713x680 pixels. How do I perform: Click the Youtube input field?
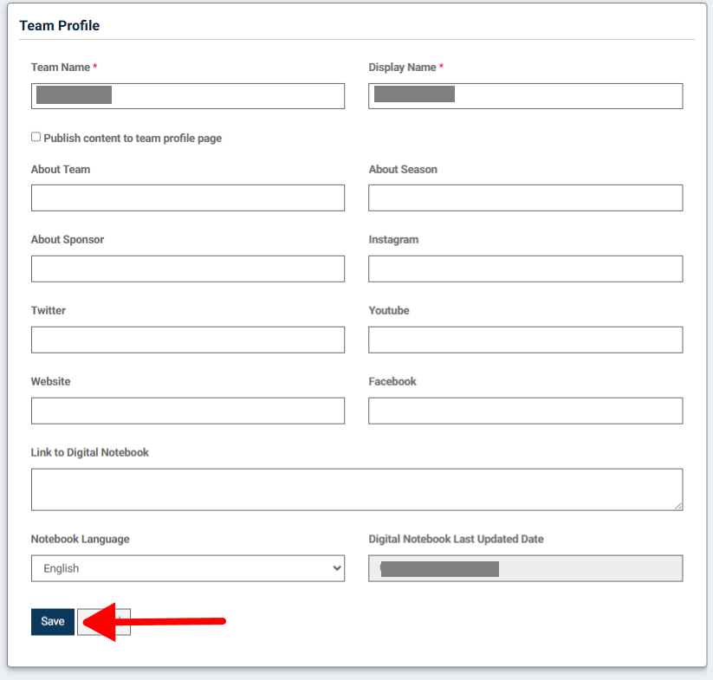click(526, 340)
